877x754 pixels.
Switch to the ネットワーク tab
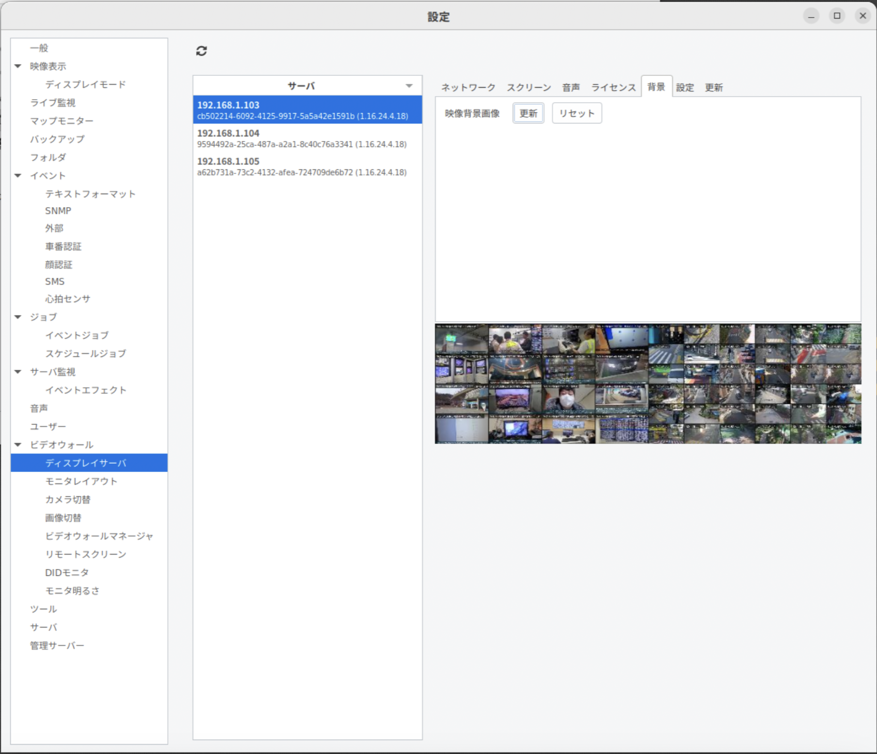[x=468, y=87]
